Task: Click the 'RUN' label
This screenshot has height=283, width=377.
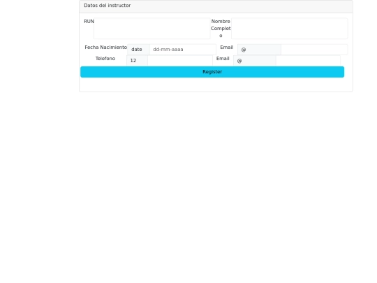Action: click(89, 22)
